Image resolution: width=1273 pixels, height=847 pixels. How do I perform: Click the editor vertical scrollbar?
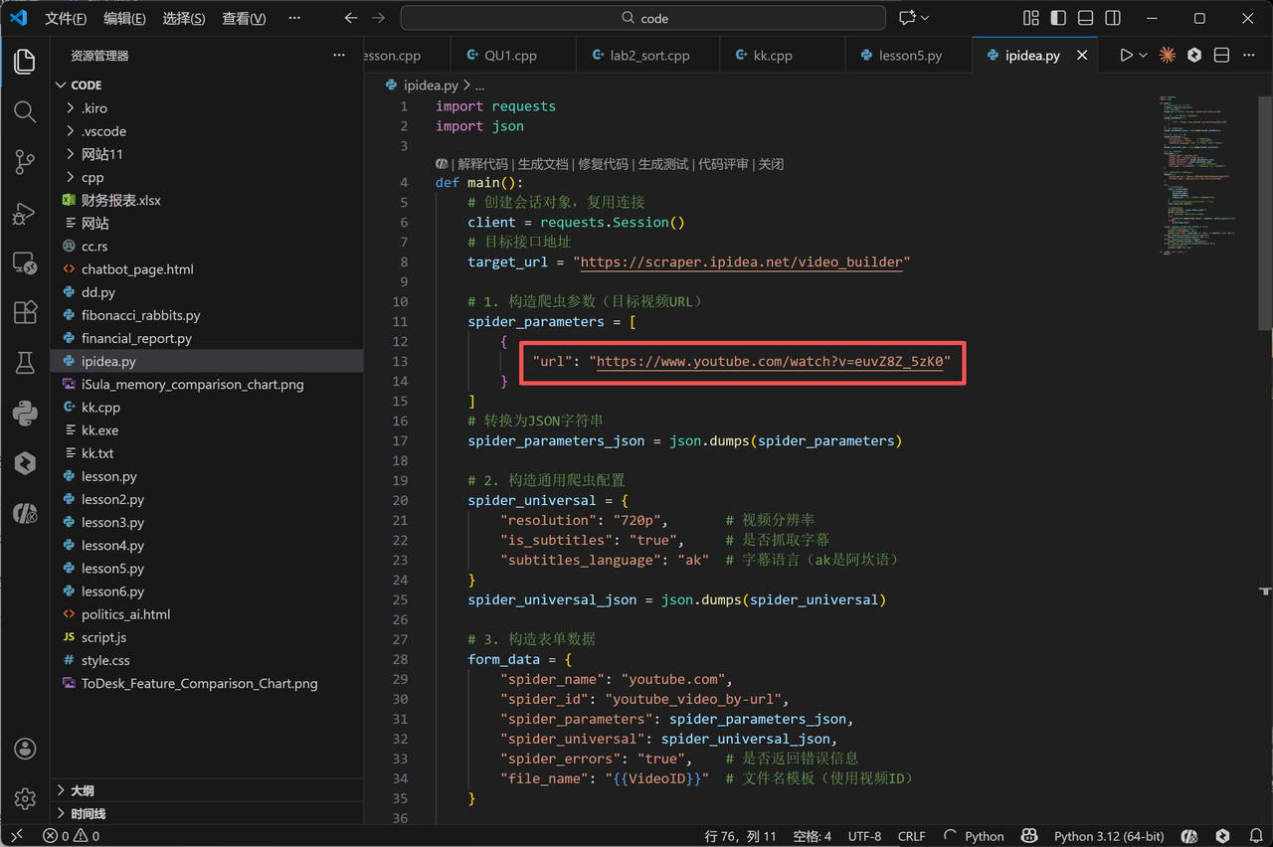coord(1265,214)
